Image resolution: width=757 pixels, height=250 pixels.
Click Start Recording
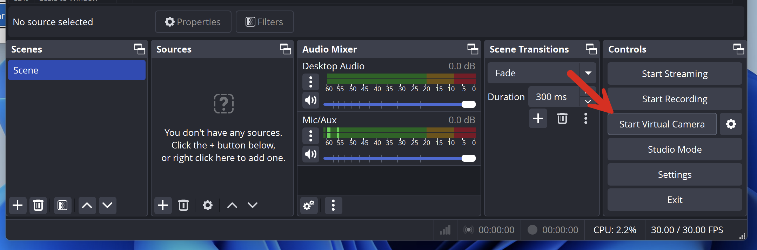click(674, 99)
